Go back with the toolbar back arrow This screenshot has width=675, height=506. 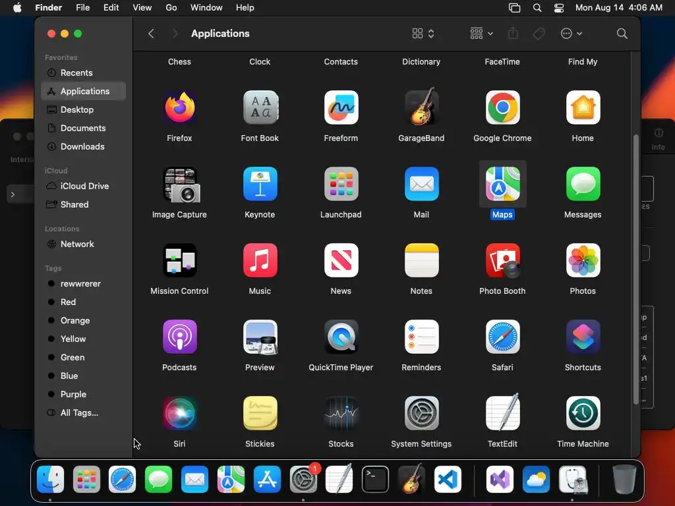[151, 34]
